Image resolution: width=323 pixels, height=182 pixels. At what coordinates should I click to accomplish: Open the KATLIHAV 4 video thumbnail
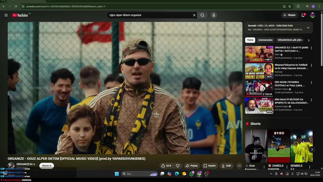pos(259,54)
